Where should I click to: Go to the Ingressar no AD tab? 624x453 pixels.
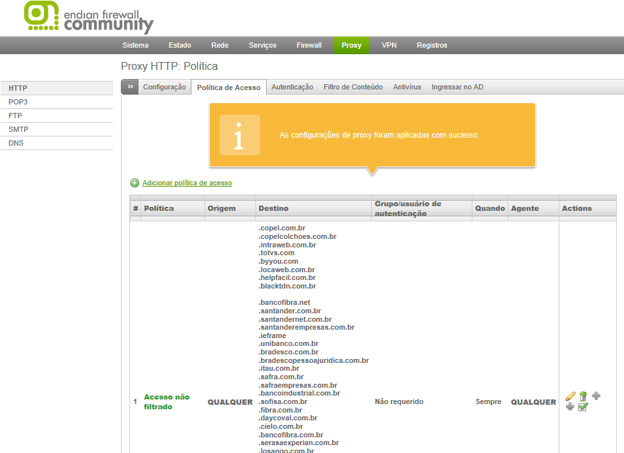[x=457, y=87]
